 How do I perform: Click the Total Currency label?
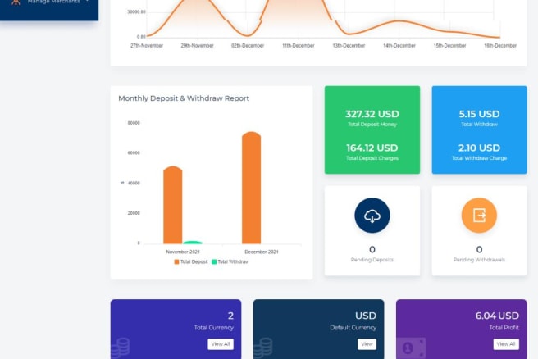pyautogui.click(x=213, y=328)
